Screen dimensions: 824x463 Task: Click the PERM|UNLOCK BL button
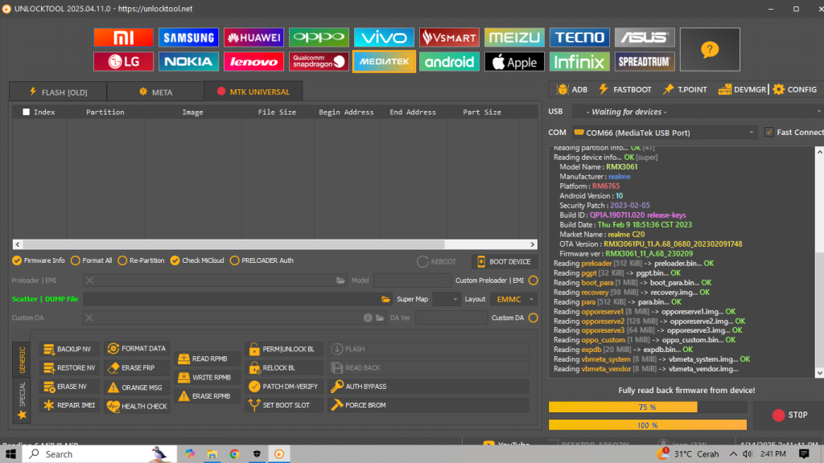point(284,349)
